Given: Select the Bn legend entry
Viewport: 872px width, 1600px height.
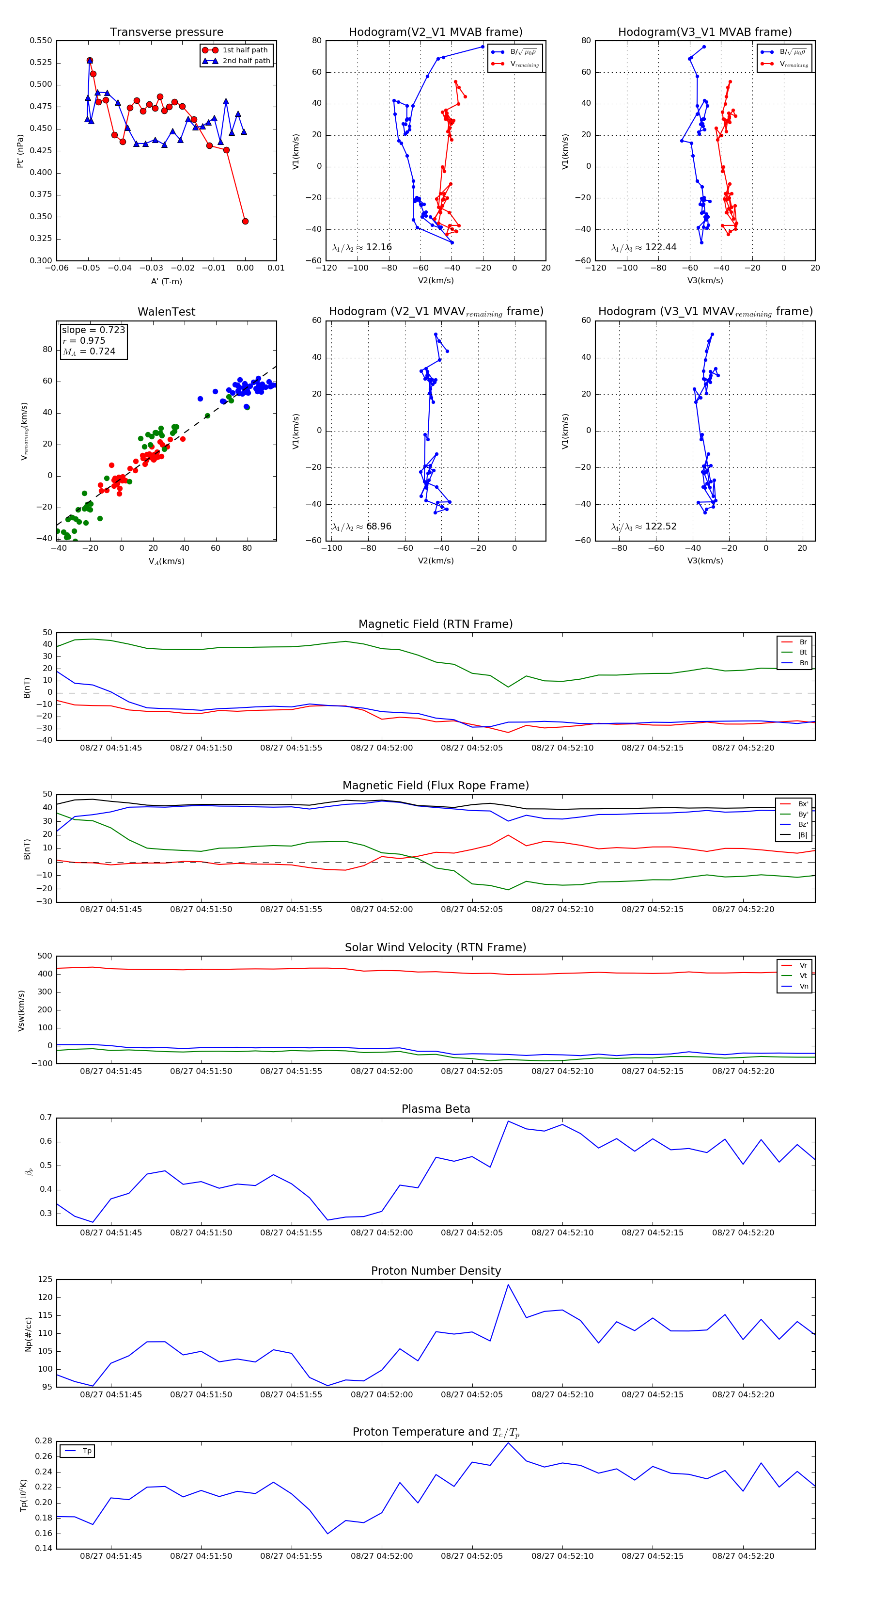Looking at the screenshot, I should [794, 663].
